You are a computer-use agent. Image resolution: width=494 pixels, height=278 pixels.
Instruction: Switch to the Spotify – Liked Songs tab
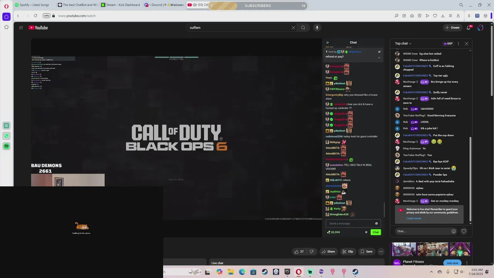34,5
